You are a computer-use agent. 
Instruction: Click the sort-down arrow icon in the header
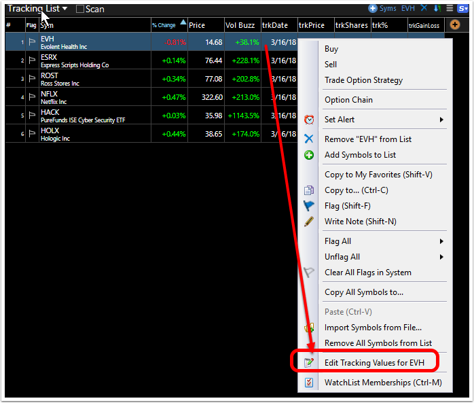437,8
